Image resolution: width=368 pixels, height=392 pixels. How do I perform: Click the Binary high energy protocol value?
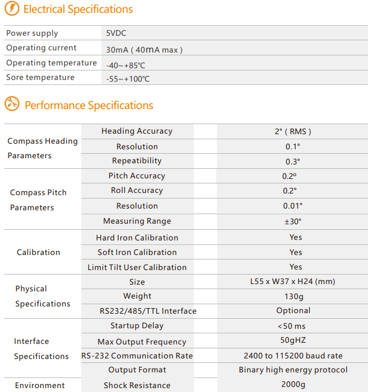(293, 370)
